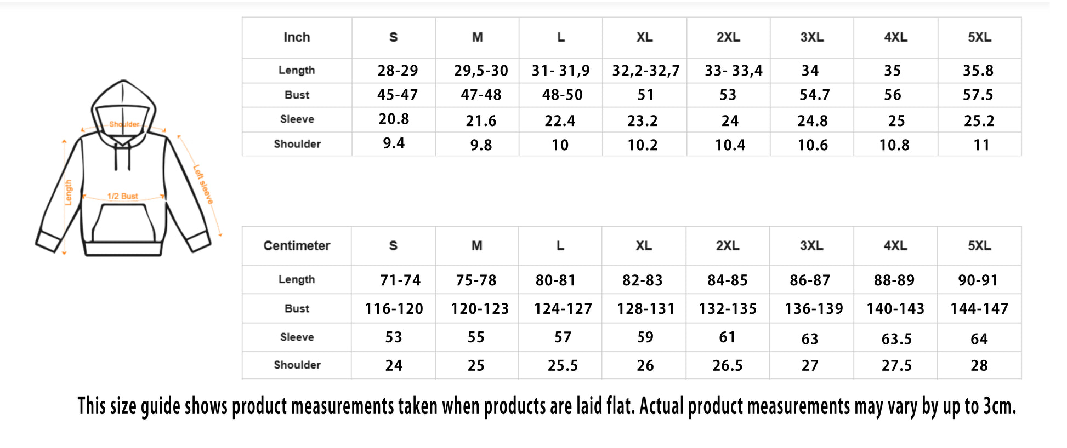Image resolution: width=1067 pixels, height=448 pixels.
Task: Click the size guide disclaimer text
Action: [547, 407]
